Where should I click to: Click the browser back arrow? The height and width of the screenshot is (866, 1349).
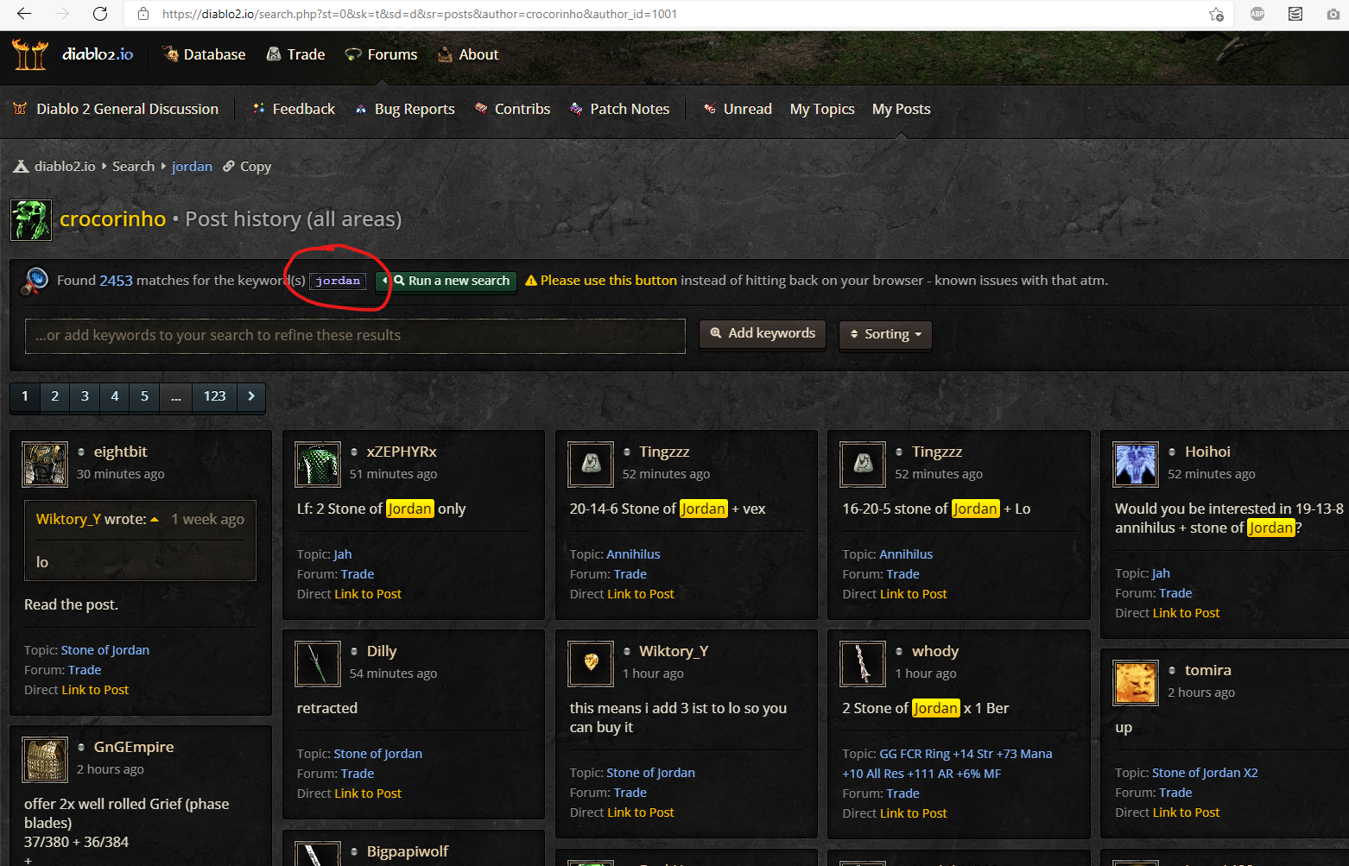(24, 14)
